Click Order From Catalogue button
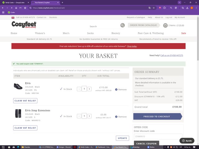 (144, 25)
